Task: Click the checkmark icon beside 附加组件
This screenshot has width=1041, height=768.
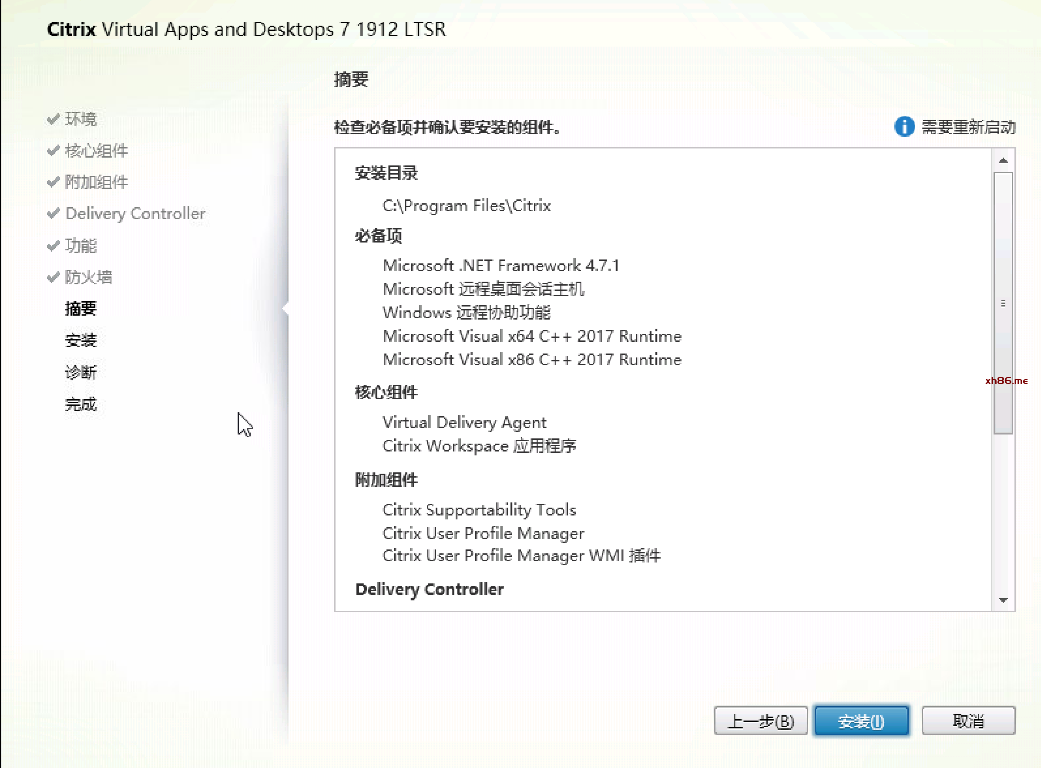Action: (54, 182)
